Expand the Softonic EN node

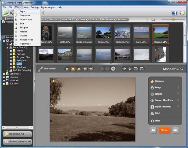[4, 74]
